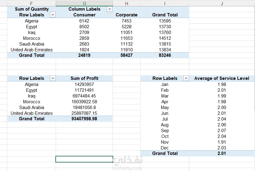This screenshot has width=255, height=171.
Task: Open the Column Labels filter dropdown
Action: [x=110, y=9]
